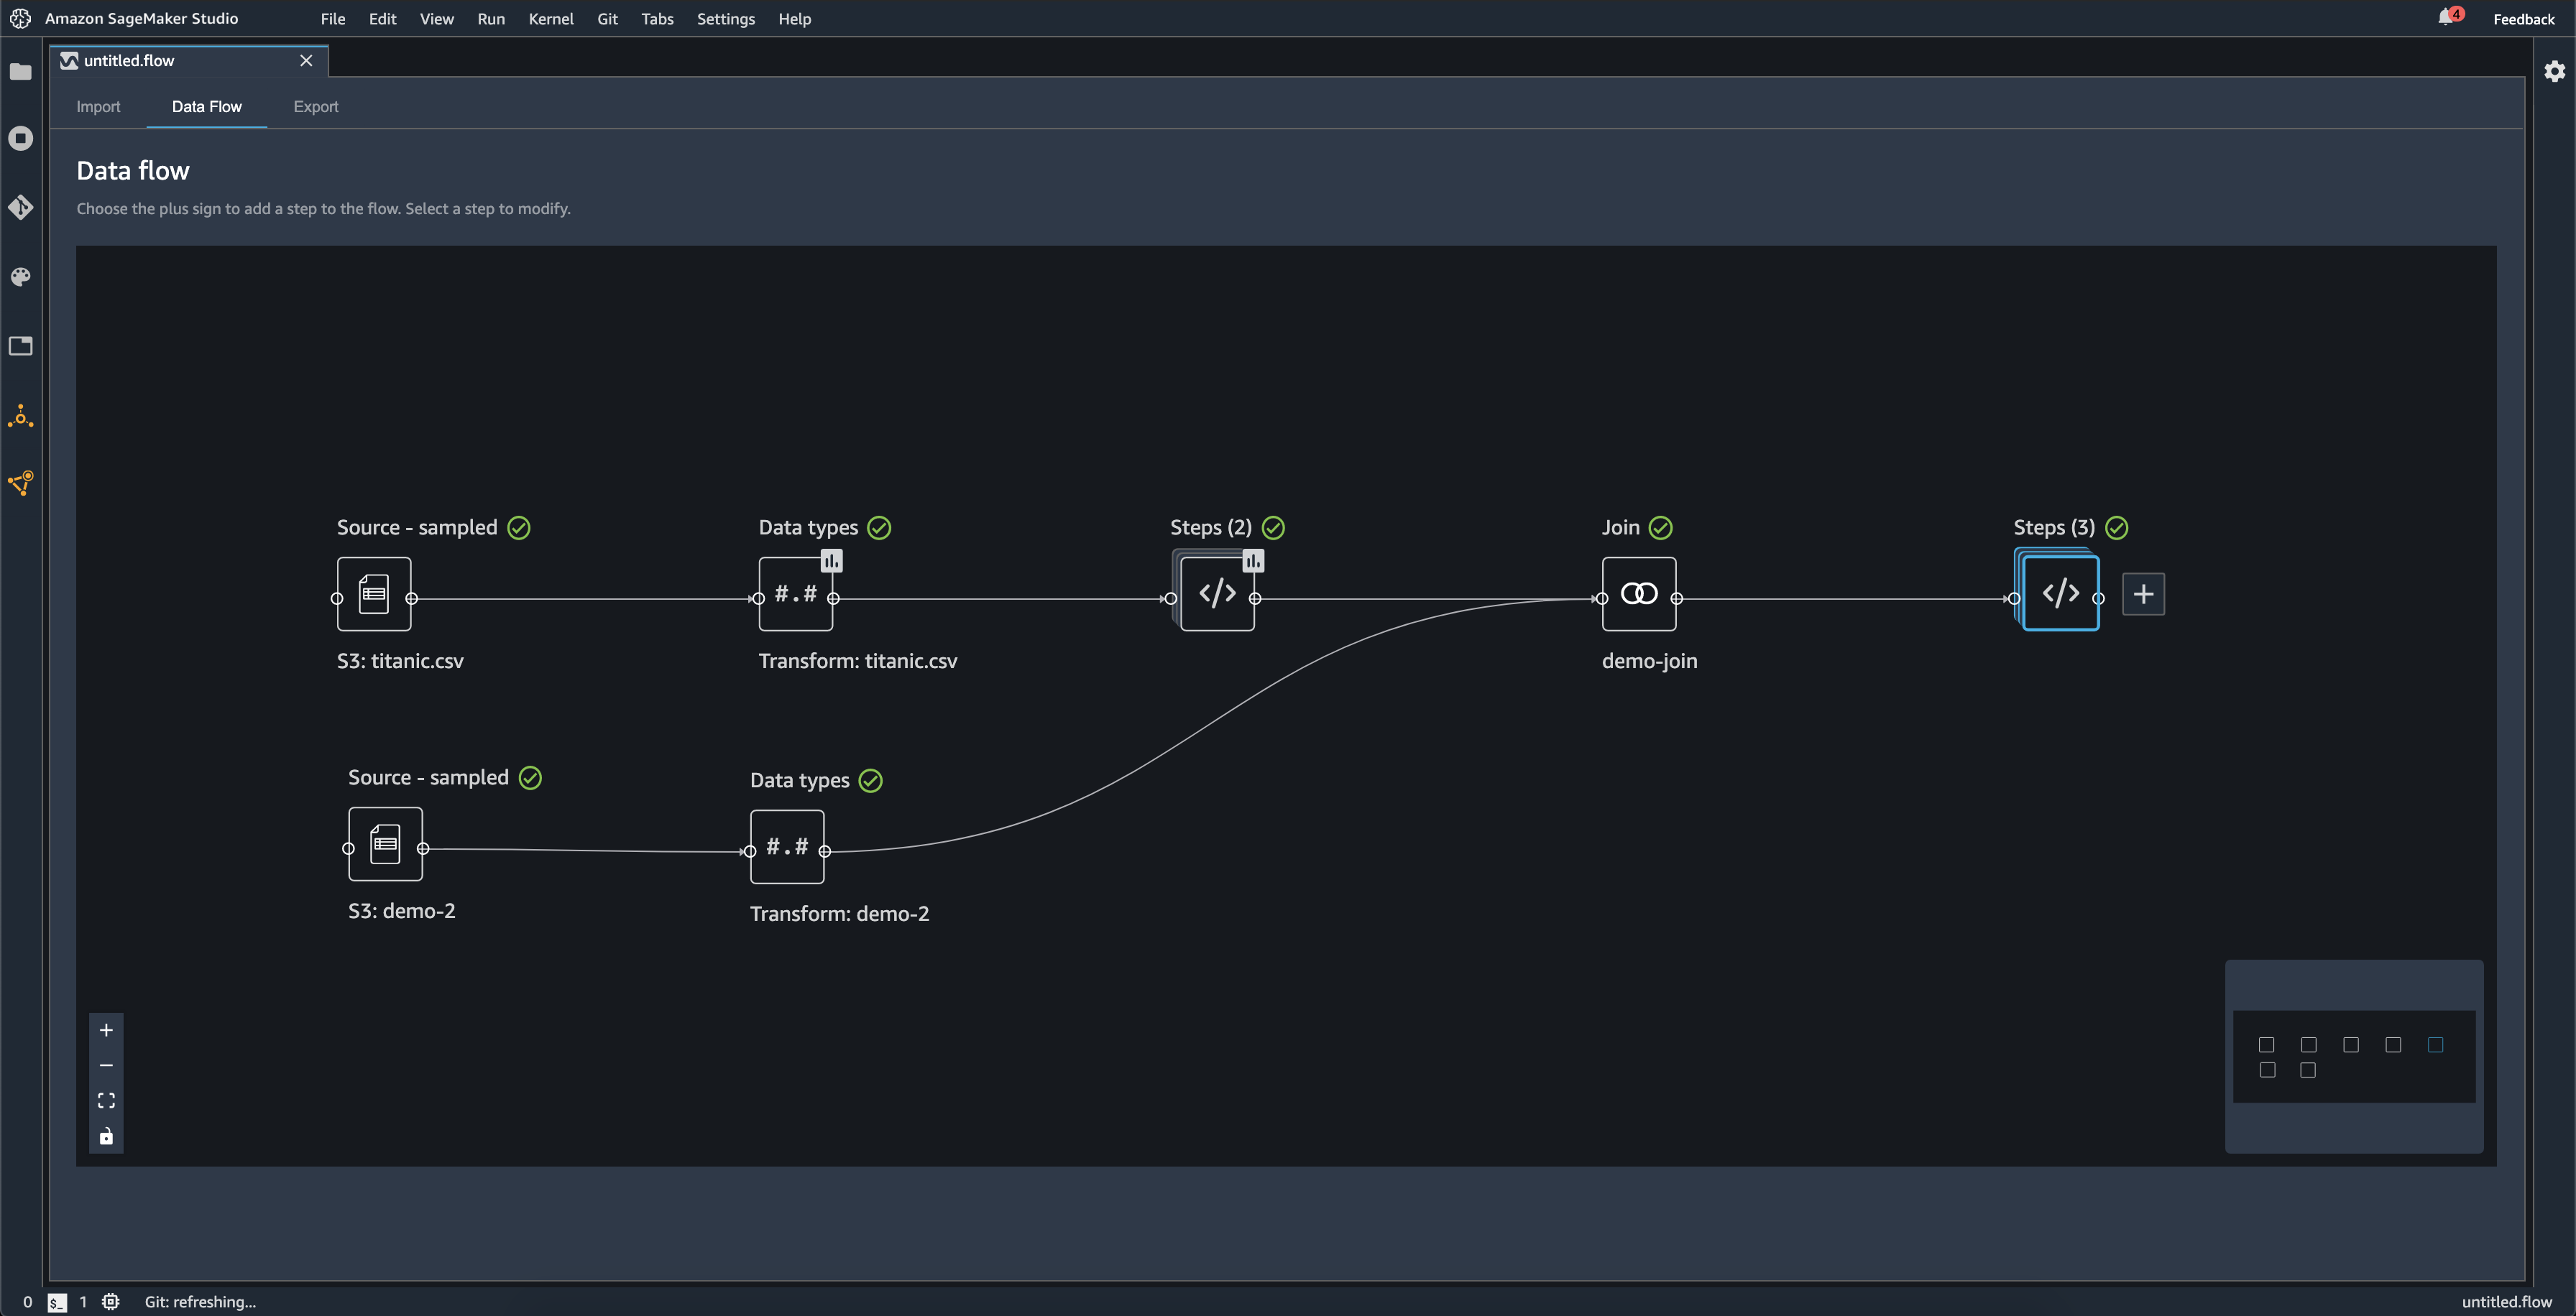Click the Data Flow tab
Screen dimensions: 2576x1316
pos(205,104)
